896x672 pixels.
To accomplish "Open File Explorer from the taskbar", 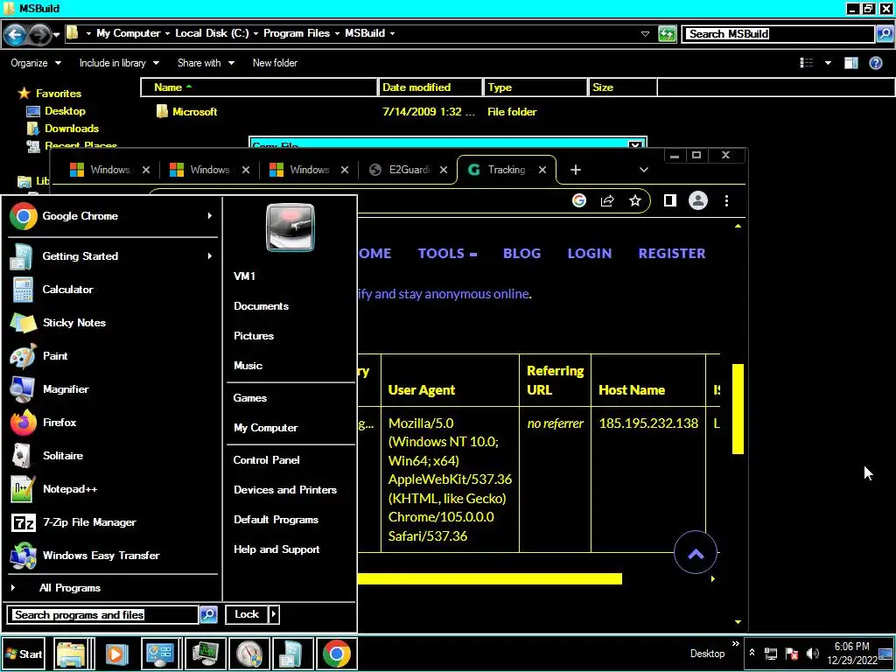I will [70, 653].
